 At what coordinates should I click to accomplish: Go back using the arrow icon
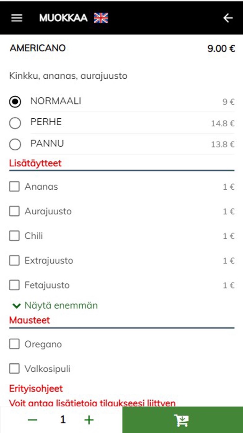point(228,17)
